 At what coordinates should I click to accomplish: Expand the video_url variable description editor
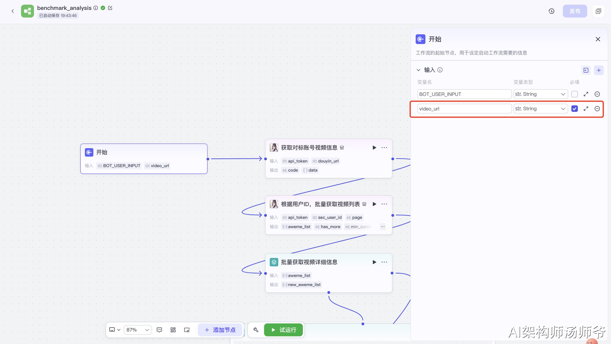586,109
